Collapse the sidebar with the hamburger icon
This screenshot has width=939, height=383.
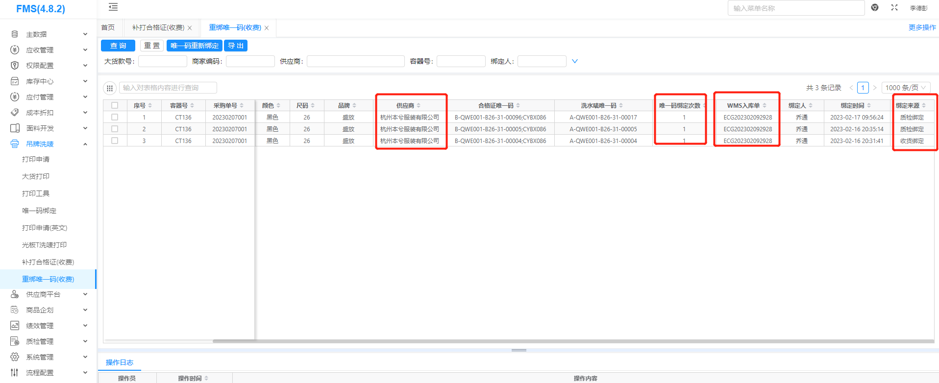pos(113,7)
